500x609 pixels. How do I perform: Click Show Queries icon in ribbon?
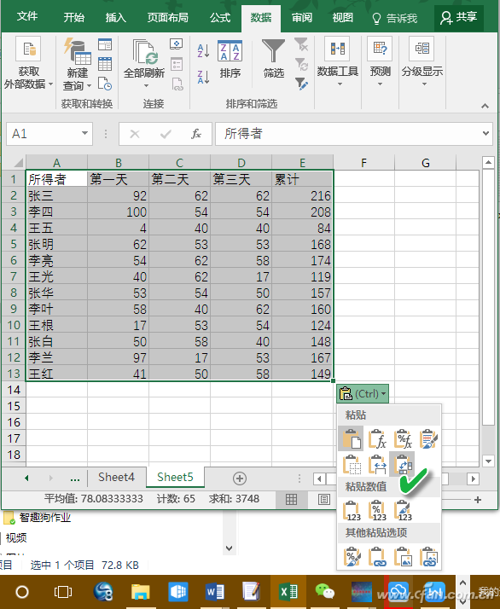click(105, 44)
